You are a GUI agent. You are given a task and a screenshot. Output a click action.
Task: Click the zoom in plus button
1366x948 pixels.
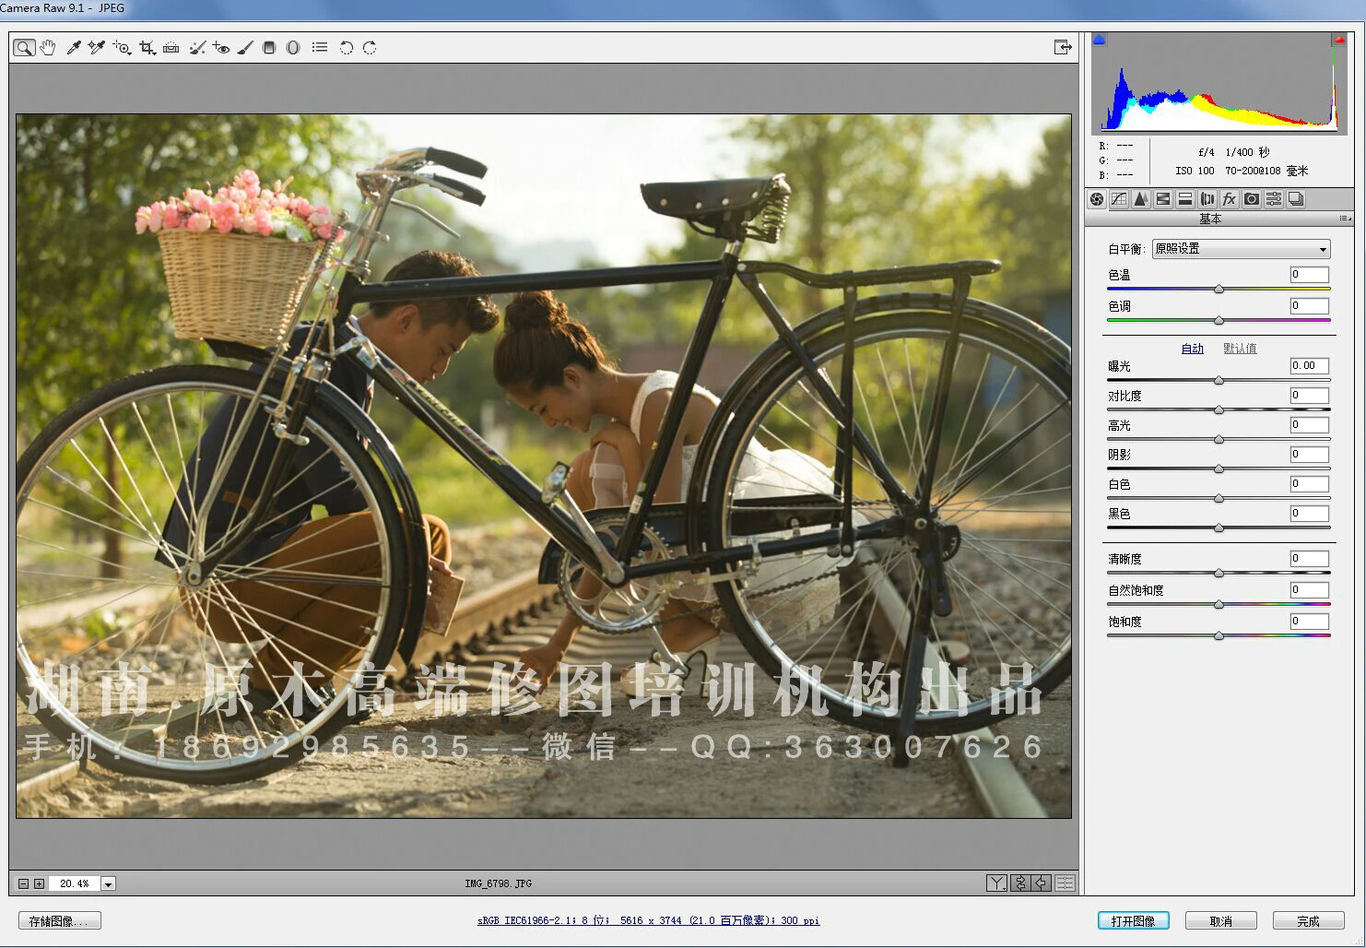click(x=39, y=883)
